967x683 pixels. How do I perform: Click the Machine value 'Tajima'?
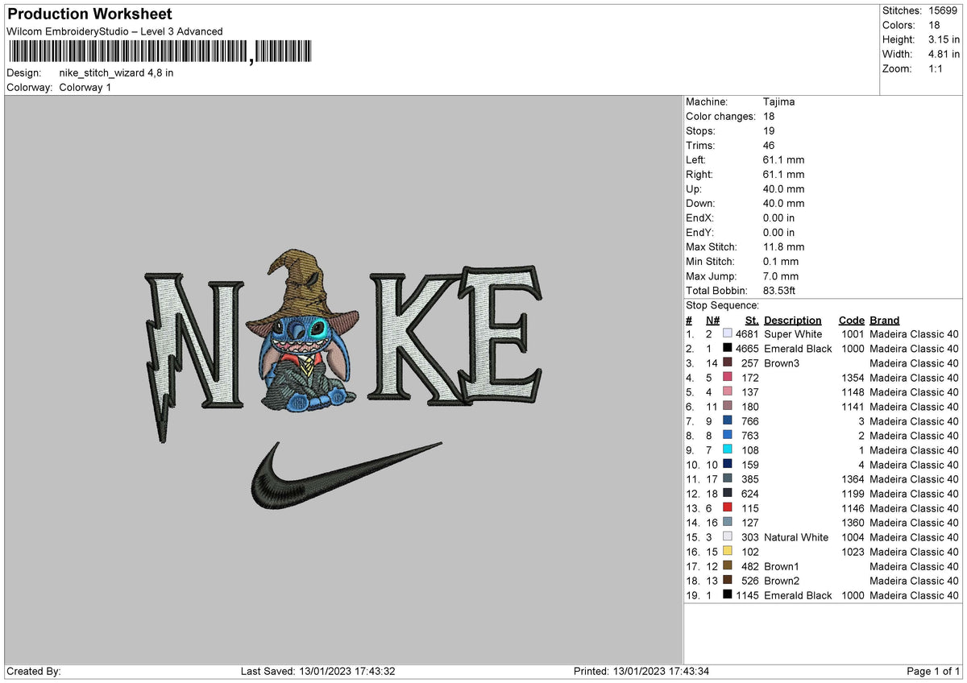click(779, 101)
